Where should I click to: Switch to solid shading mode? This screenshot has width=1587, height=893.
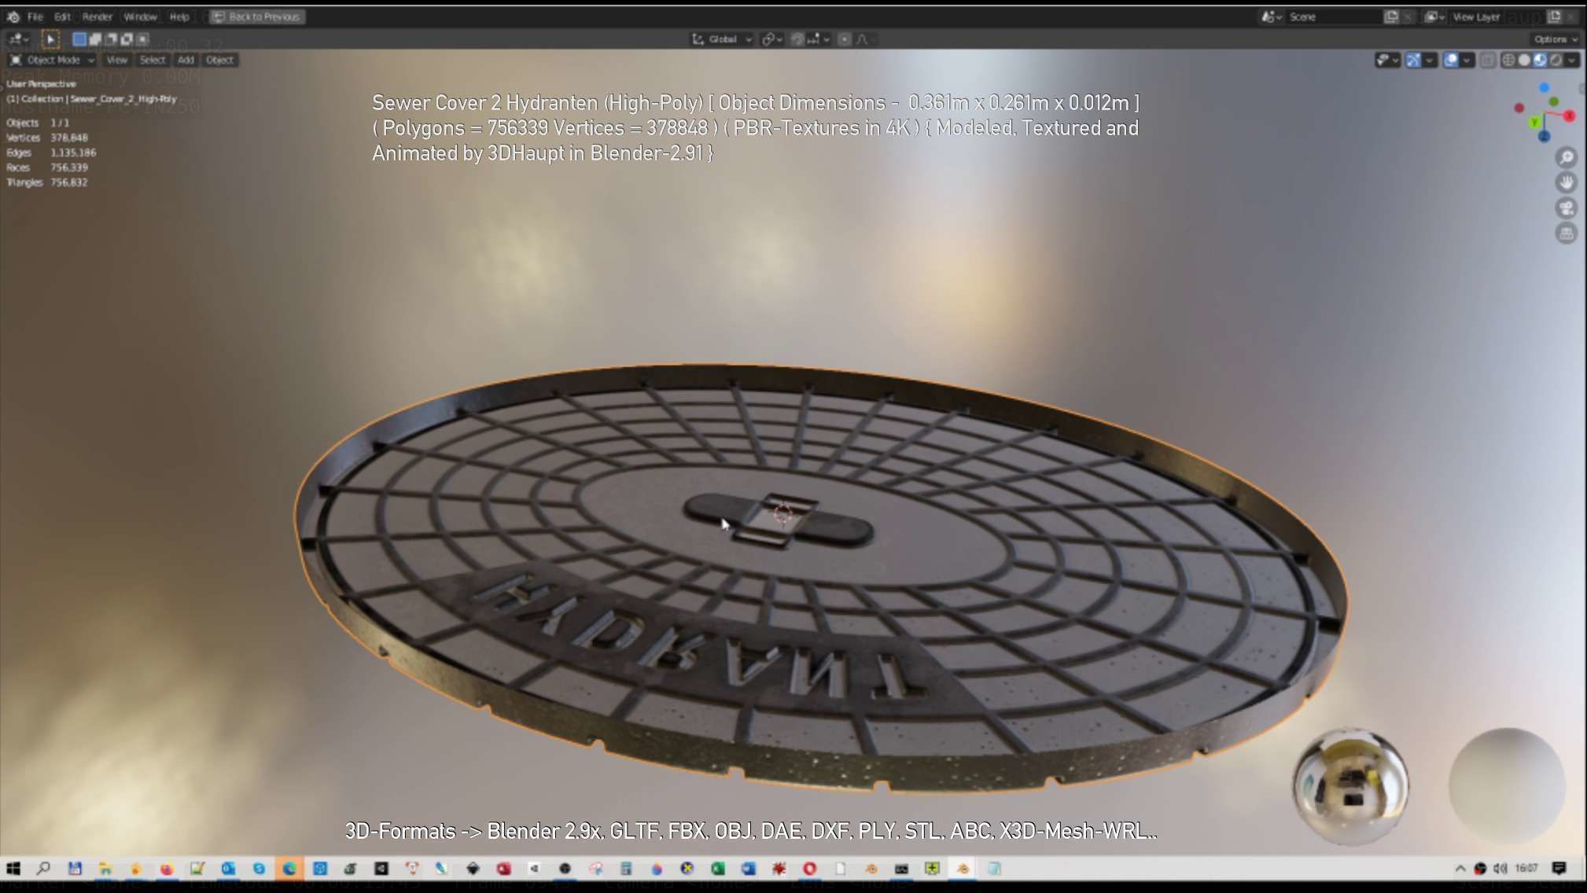tap(1524, 60)
